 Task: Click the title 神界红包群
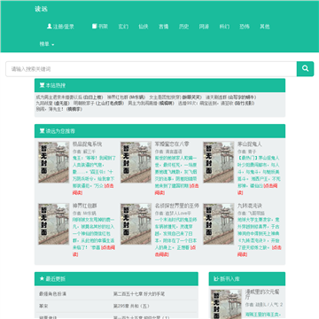(85, 206)
